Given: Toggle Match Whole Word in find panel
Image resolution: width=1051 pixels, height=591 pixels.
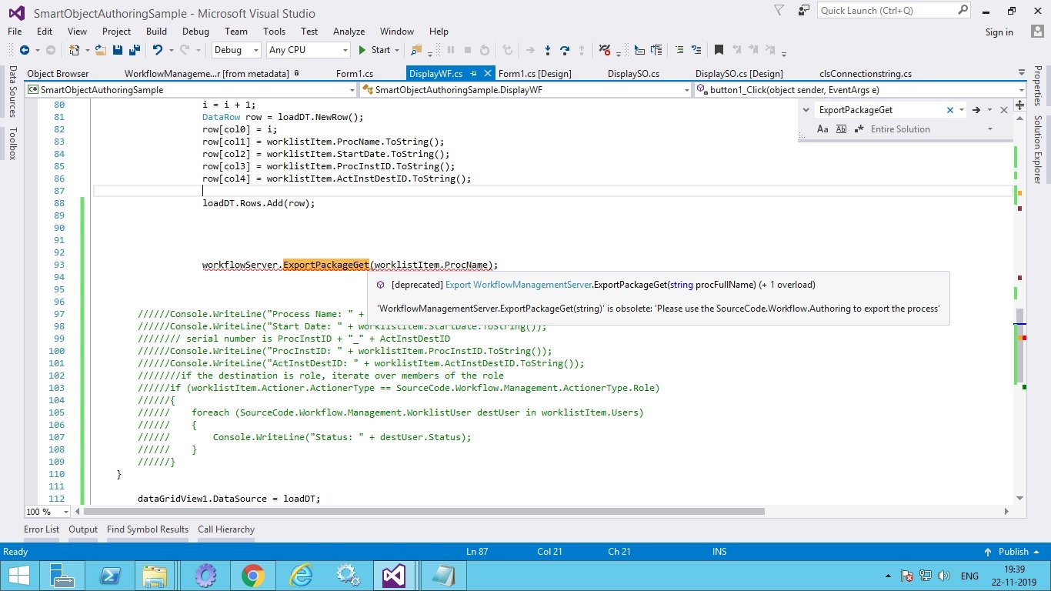Looking at the screenshot, I should click(841, 129).
